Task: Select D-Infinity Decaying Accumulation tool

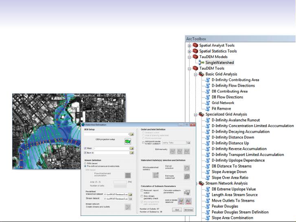Action: click(241, 132)
